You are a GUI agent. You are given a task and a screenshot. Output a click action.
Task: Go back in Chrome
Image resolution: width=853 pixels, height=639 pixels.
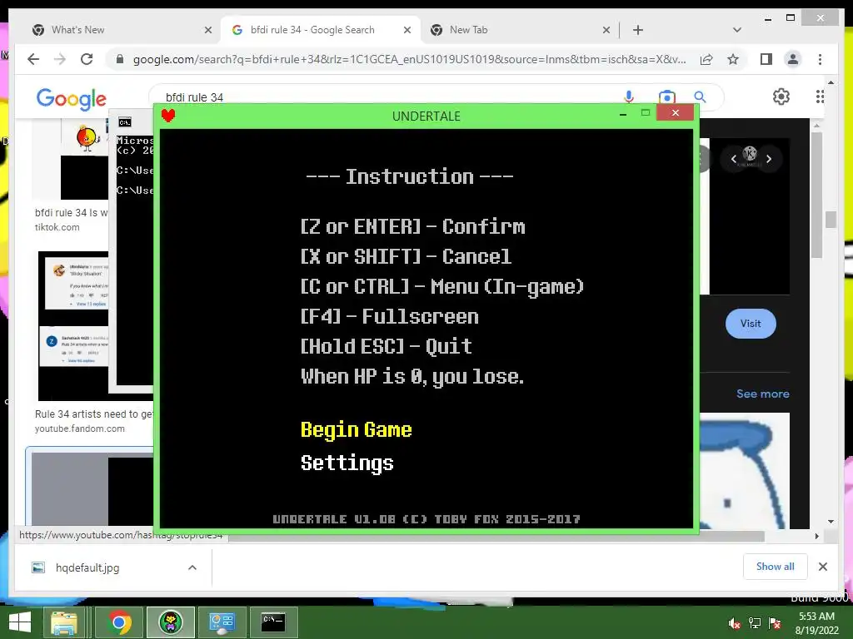click(x=33, y=59)
